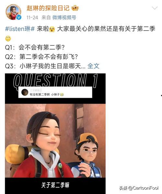The width and height of the screenshot is (162, 194).
Task: Open the post author's avatar picture
Action: click(x=13, y=12)
